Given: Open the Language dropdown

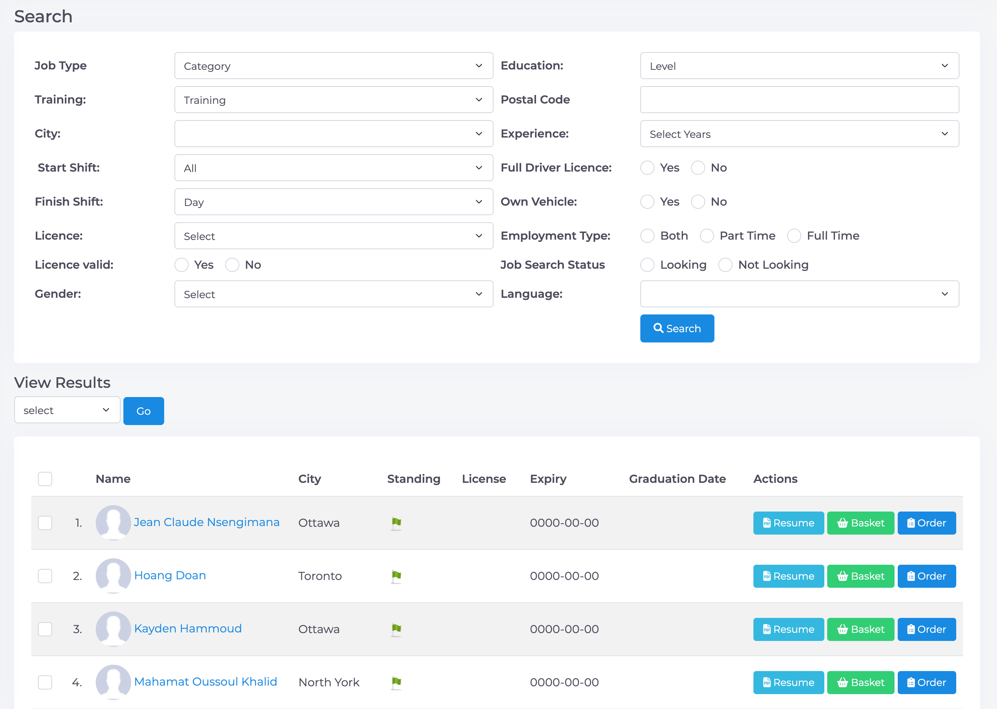Looking at the screenshot, I should pos(800,294).
